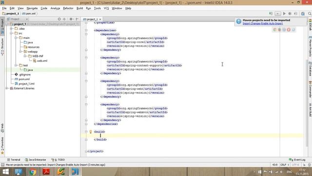Select the resources folder

pos(32,47)
